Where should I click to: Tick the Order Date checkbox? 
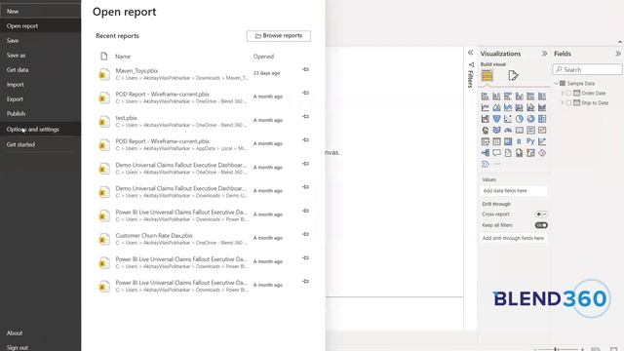(569, 94)
